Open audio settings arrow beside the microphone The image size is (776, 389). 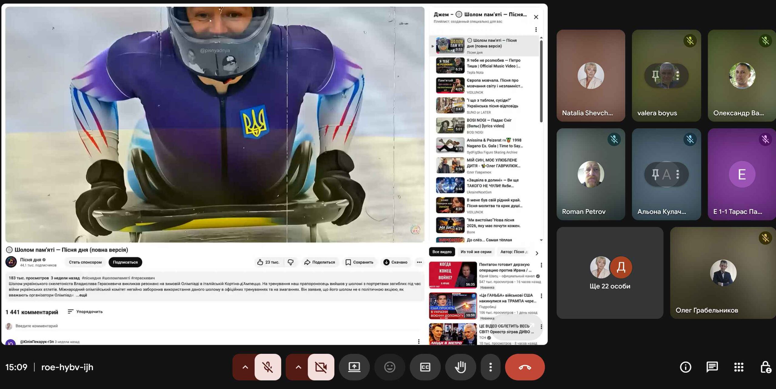(245, 367)
